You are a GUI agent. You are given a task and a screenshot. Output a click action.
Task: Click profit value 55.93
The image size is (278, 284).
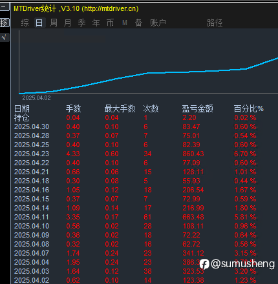pyautogui.click(x=191, y=181)
